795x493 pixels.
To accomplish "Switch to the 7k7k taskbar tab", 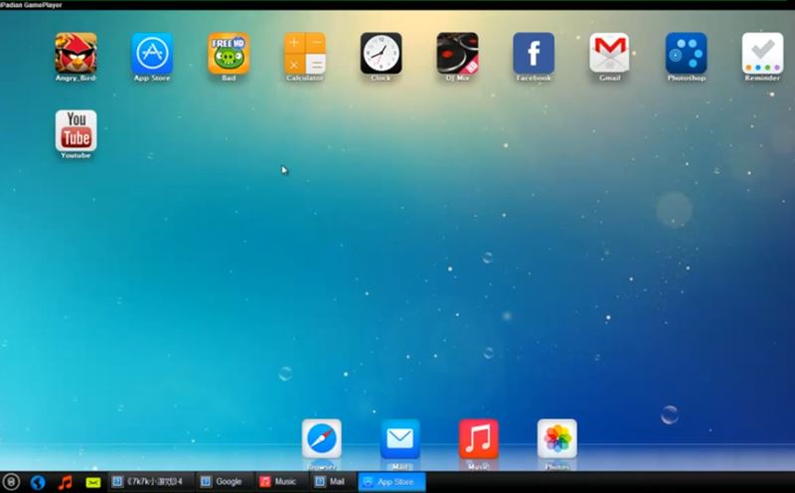I will click(150, 482).
